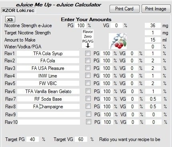
Task: Enable zero PG/VG checkbox for TFA Cola Syrup
Action: tap(88, 54)
